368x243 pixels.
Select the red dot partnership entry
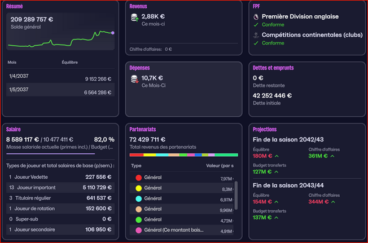point(138,178)
